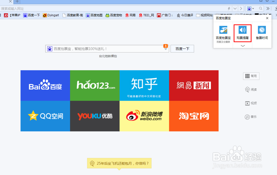Focus the address bar 搜索或输入网址
Viewport: 277px width, 175px height.
(x=113, y=9)
